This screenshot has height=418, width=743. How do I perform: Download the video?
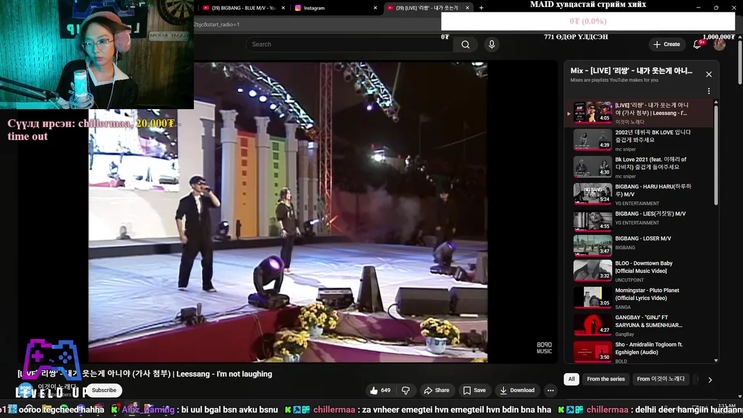click(x=517, y=390)
